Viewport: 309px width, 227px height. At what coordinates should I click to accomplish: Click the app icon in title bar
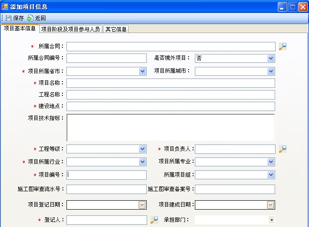(5, 7)
